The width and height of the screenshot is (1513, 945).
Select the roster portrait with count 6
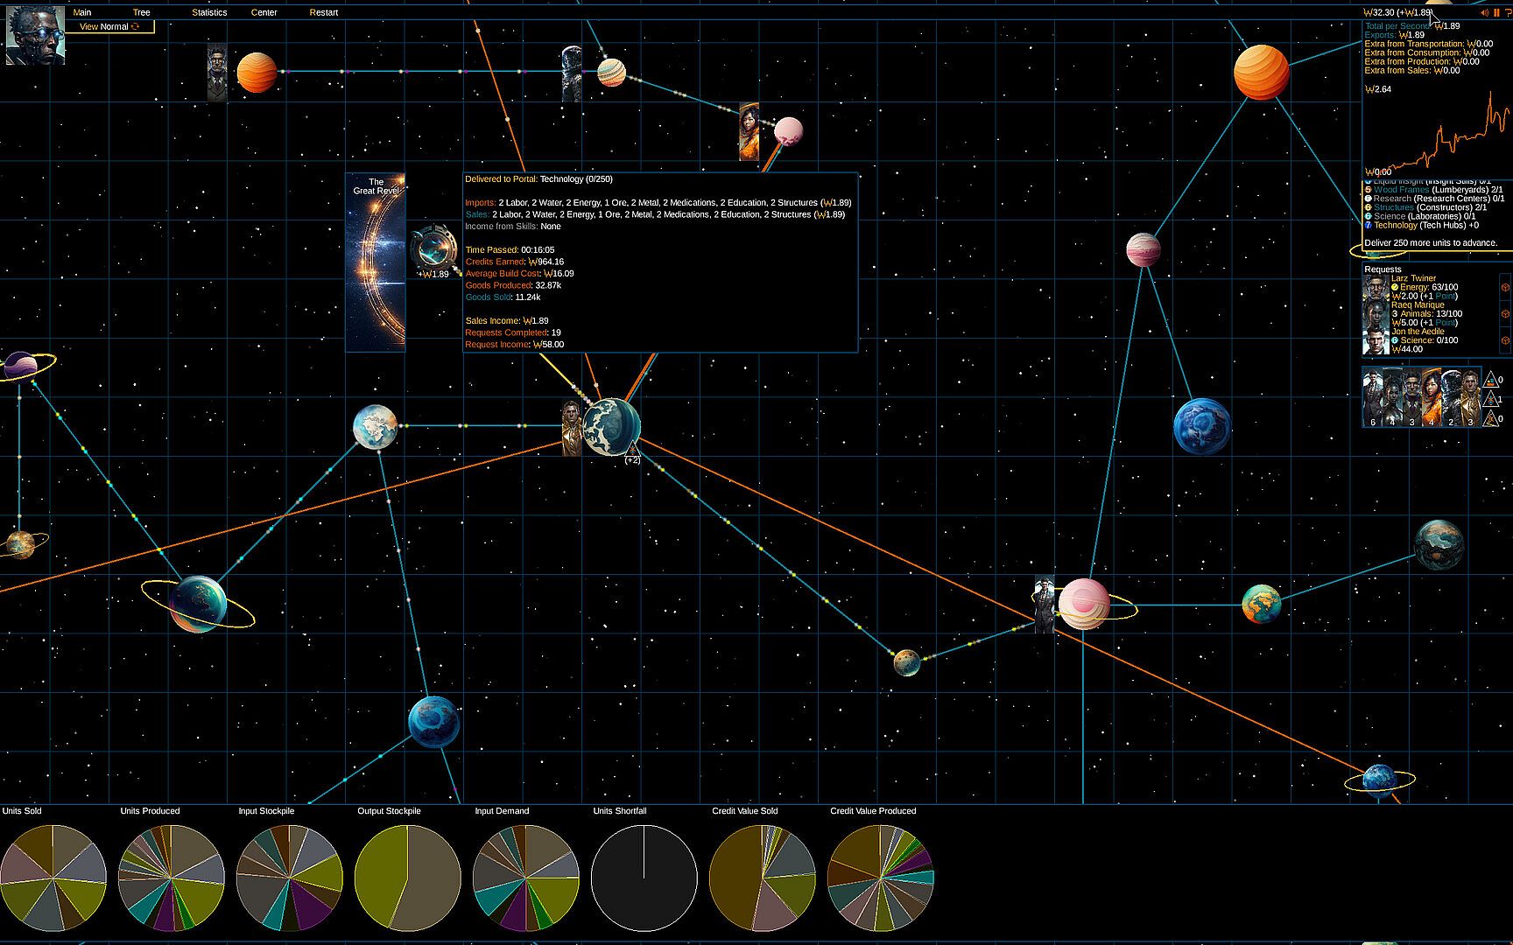click(1373, 398)
